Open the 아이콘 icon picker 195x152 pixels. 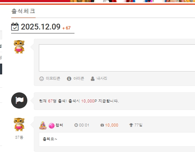click(76, 78)
